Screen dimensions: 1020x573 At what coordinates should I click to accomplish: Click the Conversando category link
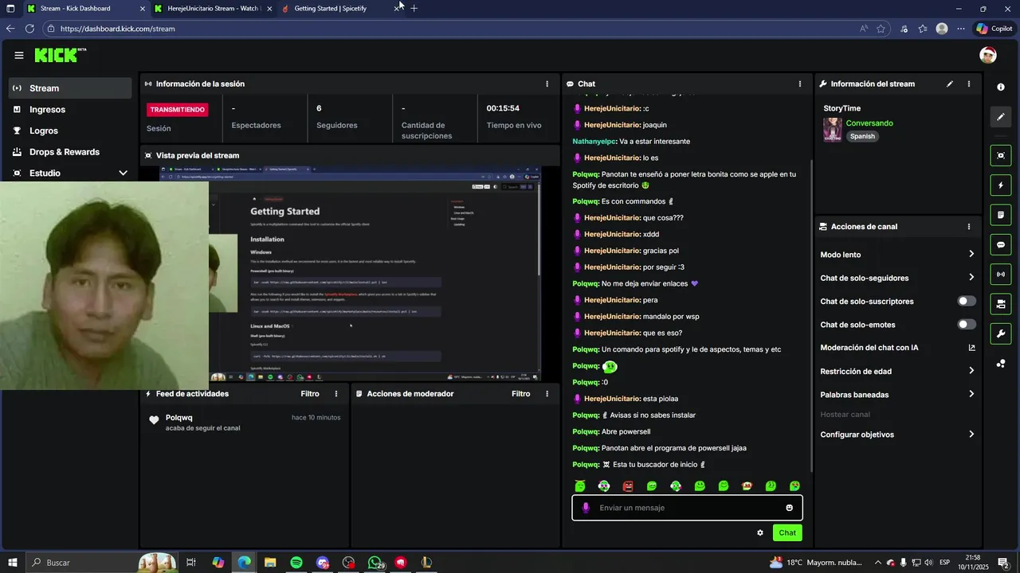click(869, 123)
